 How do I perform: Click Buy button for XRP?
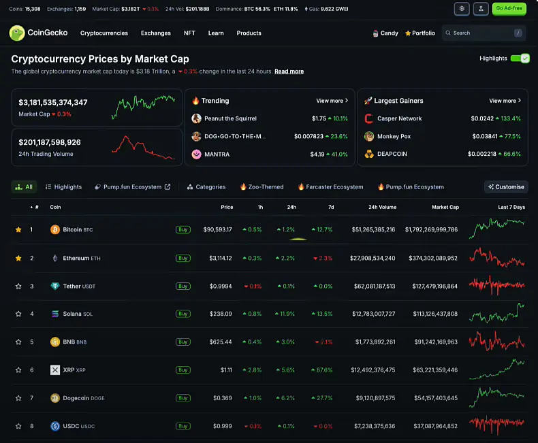tap(183, 370)
